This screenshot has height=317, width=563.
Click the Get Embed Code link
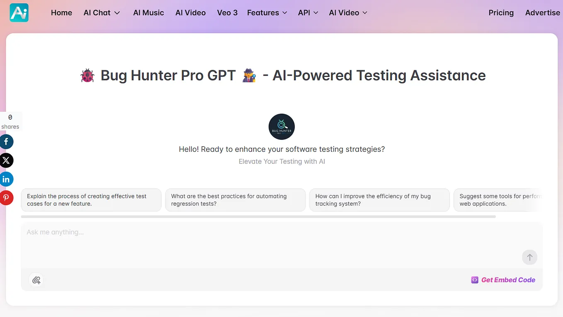(x=508, y=280)
